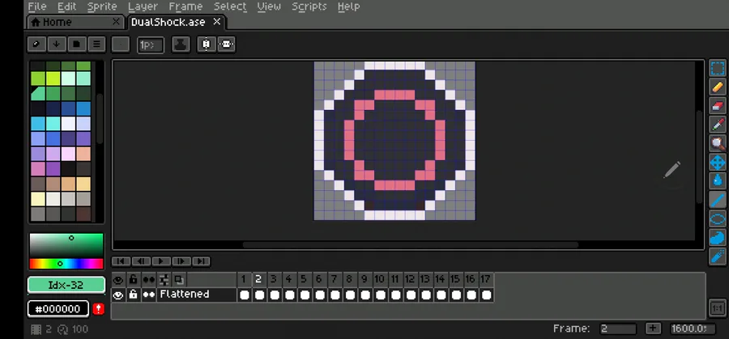Play the animation
729x339 pixels.
(x=161, y=261)
